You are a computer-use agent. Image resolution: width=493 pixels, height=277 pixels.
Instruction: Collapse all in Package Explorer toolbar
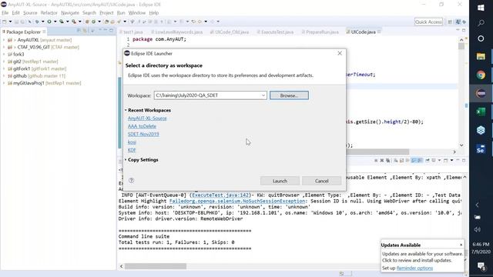coord(79,31)
